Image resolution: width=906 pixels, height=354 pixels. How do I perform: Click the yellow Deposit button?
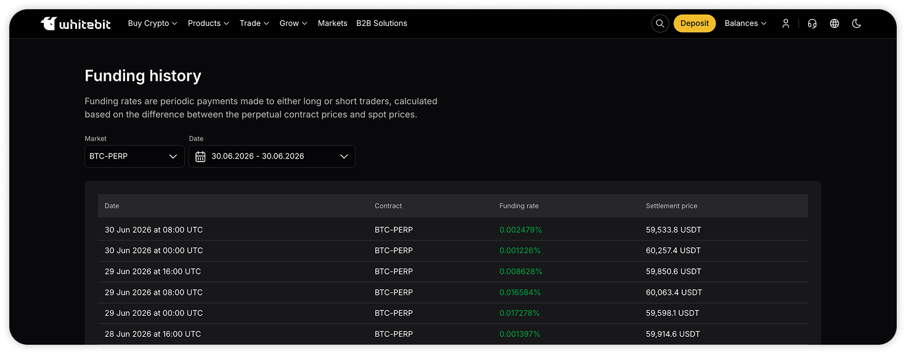pyautogui.click(x=695, y=23)
